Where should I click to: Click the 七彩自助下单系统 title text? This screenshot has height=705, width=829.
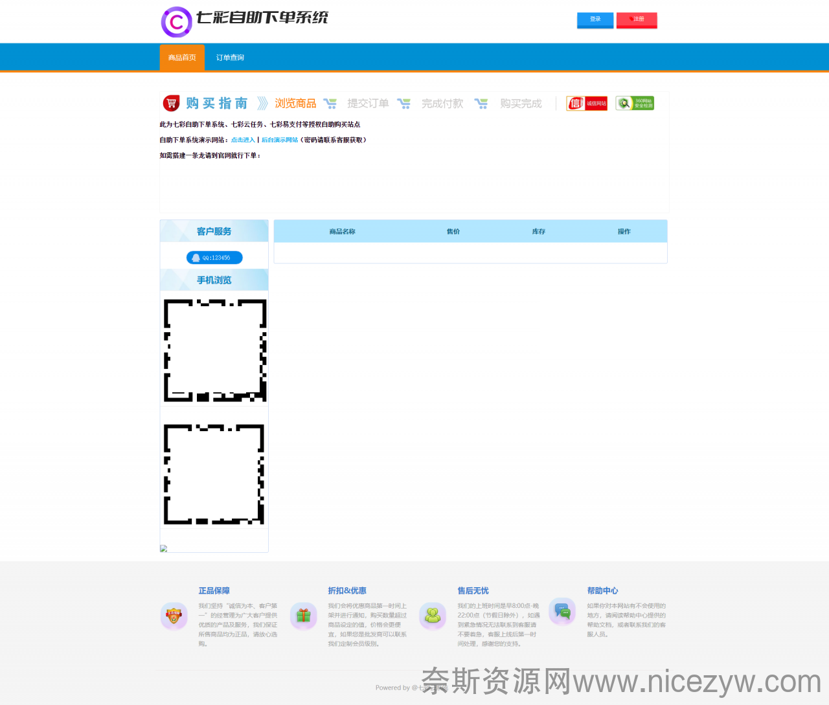(x=262, y=17)
